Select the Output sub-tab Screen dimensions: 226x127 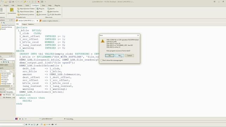point(24,24)
